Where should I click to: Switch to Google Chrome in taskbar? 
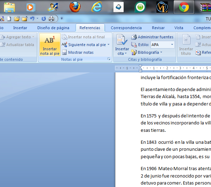(x=184, y=7)
